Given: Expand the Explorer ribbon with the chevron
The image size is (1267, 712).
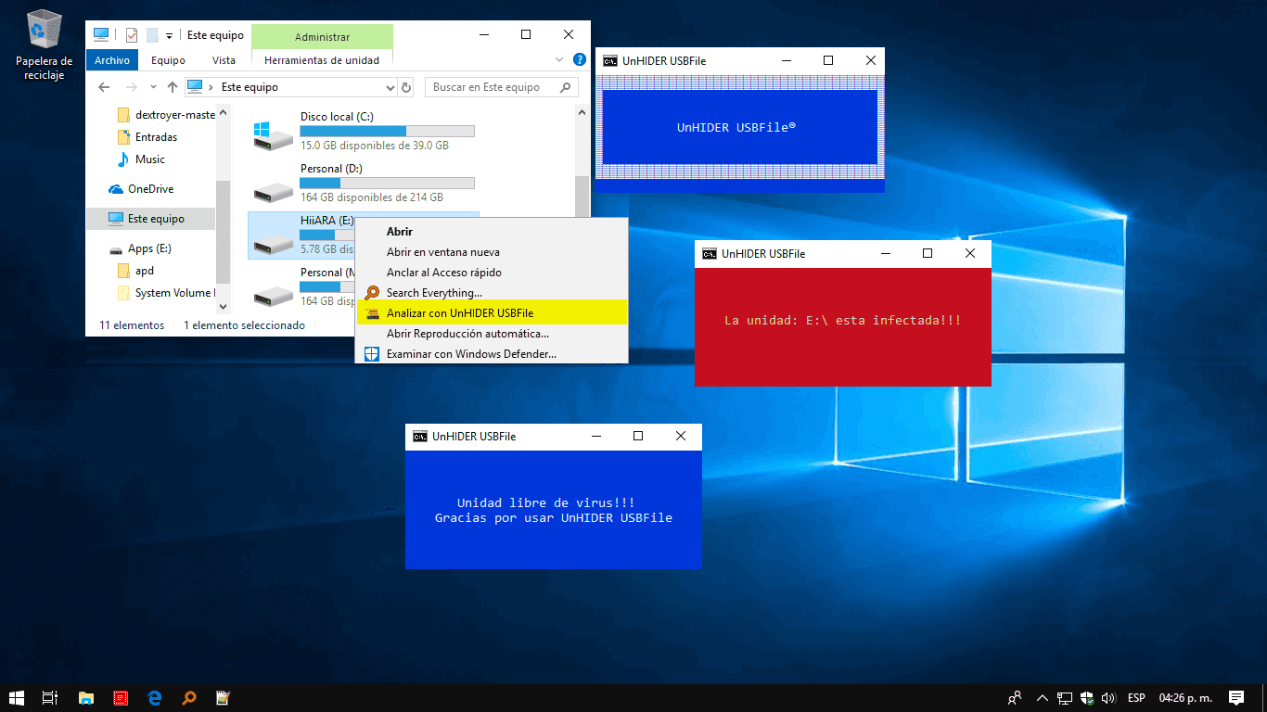Looking at the screenshot, I should [x=559, y=59].
